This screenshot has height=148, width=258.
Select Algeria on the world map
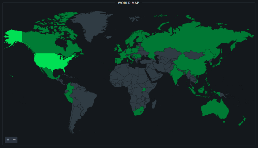(123, 70)
